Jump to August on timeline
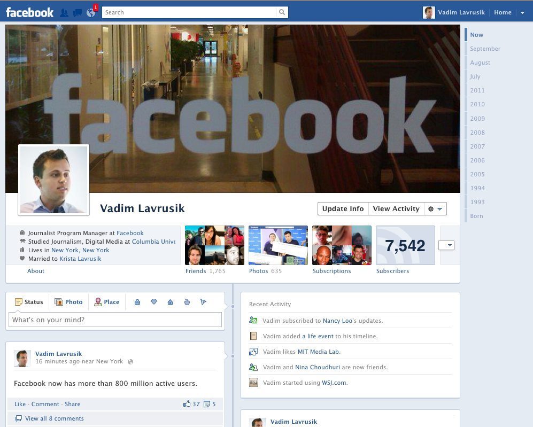The image size is (533, 427). pos(480,63)
